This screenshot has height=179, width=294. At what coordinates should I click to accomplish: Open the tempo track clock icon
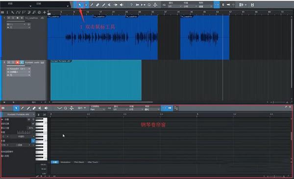(x=39, y=12)
